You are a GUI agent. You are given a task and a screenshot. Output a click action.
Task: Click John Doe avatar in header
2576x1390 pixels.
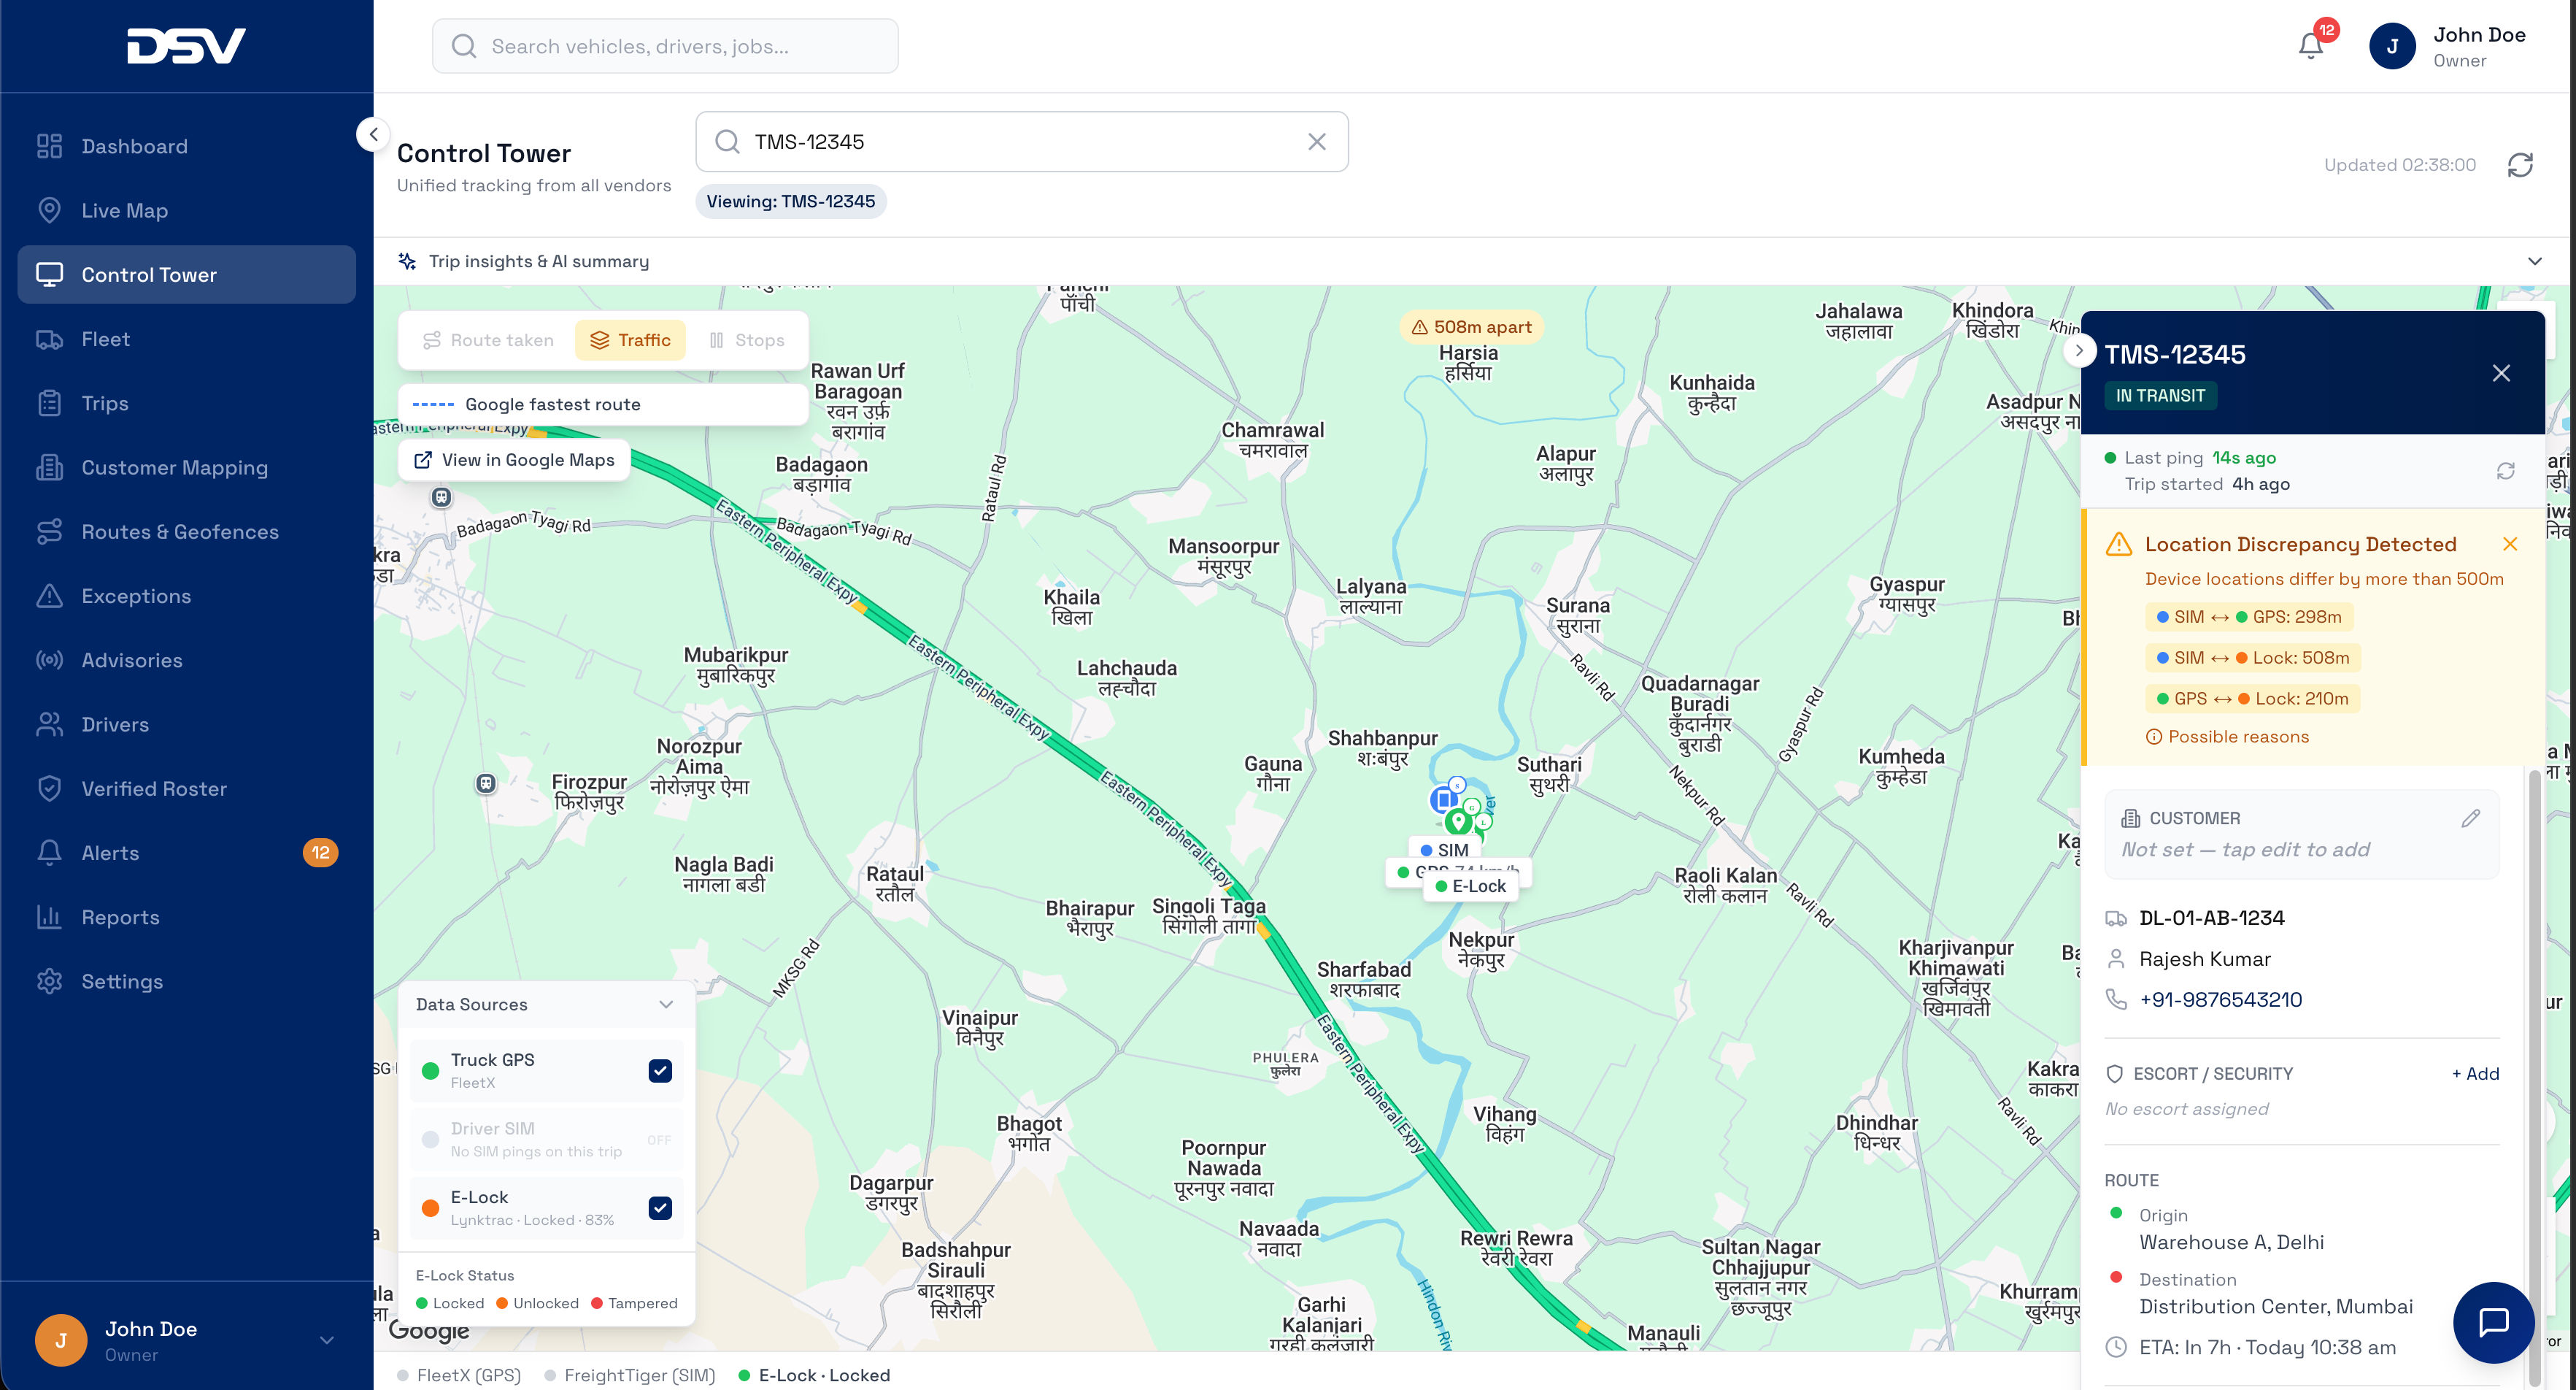(x=2392, y=46)
